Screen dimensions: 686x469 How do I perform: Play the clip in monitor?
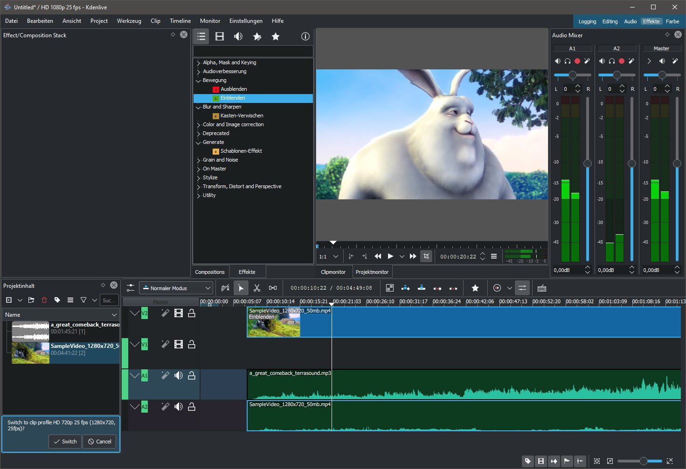pyautogui.click(x=390, y=256)
